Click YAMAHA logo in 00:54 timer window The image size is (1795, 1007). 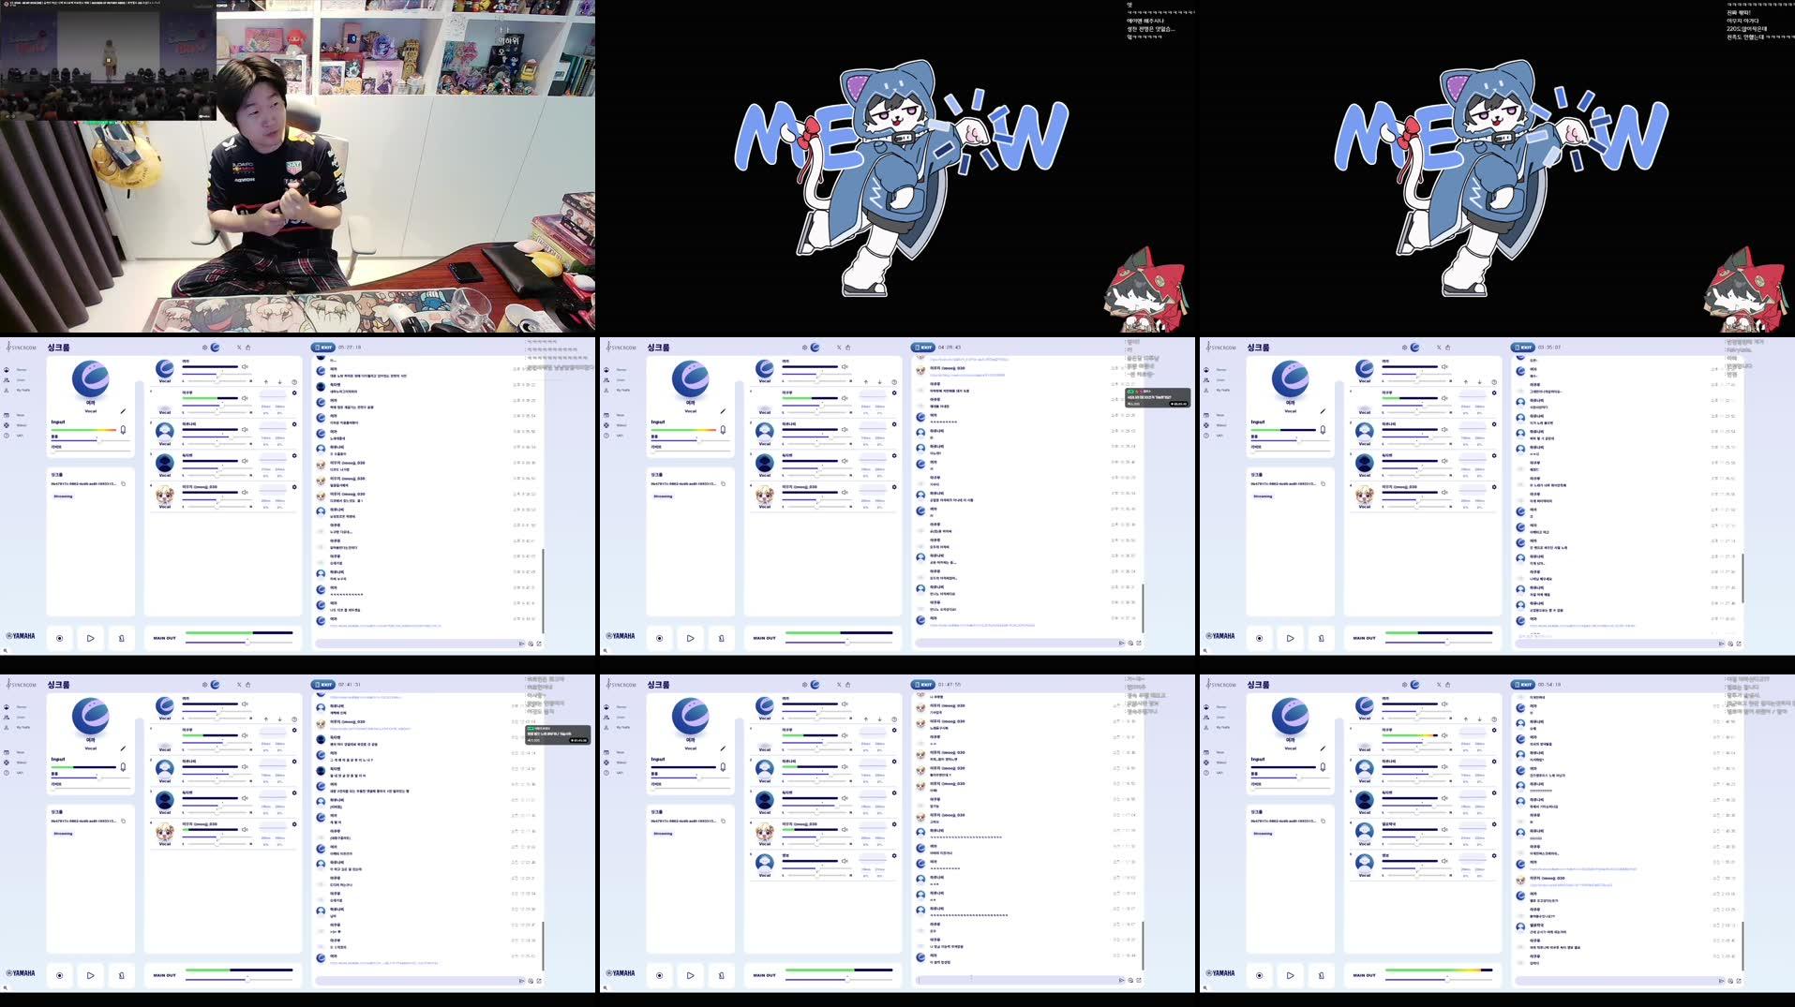[x=1220, y=973]
